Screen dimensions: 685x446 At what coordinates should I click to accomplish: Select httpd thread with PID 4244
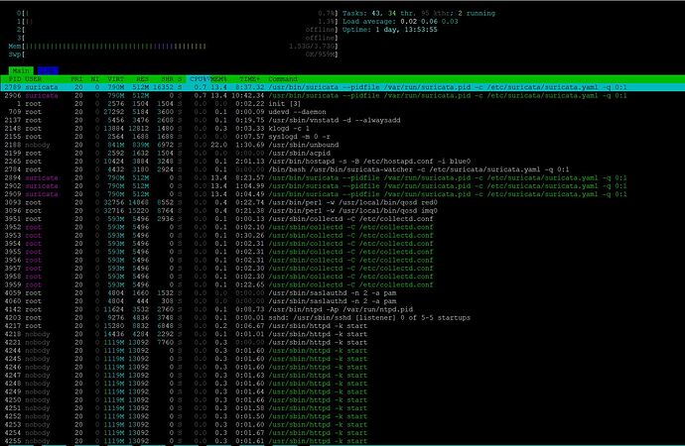(x=186, y=351)
